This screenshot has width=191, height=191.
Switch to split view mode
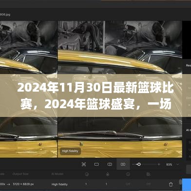tap(110, 164)
